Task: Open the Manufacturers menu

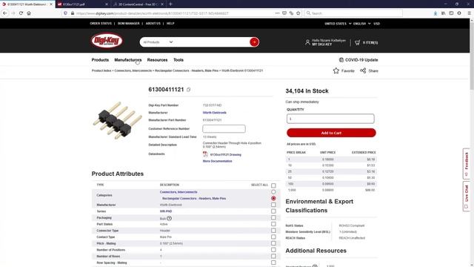Action: (x=128, y=60)
